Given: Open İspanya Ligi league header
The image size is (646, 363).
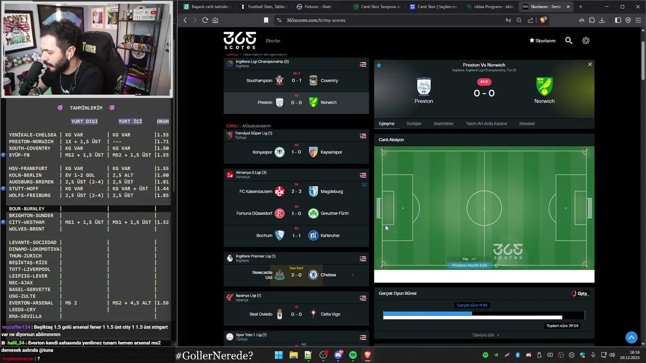Looking at the screenshot, I should [296, 298].
